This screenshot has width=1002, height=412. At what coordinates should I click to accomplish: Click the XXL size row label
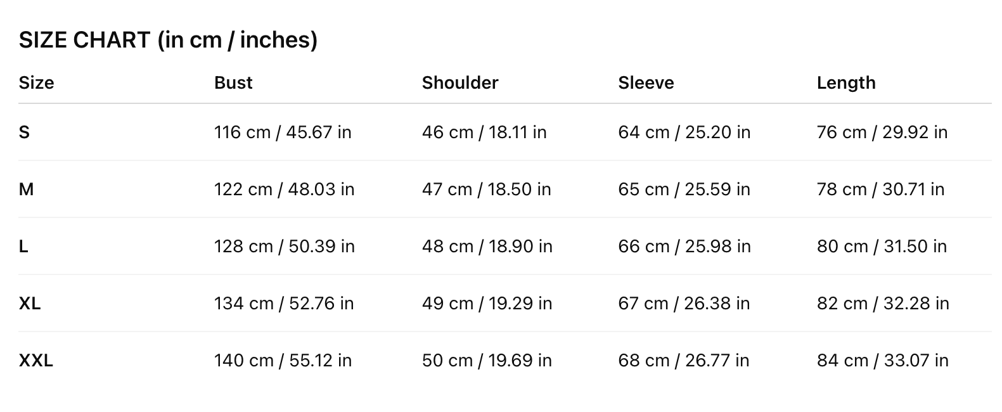(36, 361)
